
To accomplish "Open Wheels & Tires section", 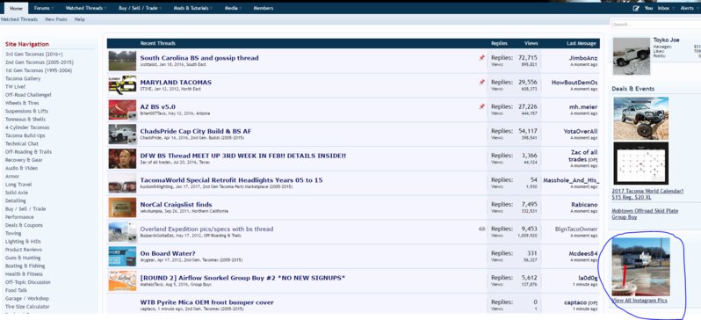I will (23, 103).
